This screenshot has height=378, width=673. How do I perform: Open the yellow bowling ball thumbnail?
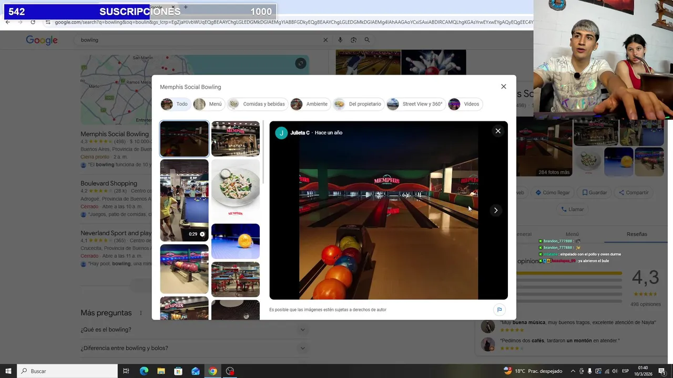(x=236, y=241)
